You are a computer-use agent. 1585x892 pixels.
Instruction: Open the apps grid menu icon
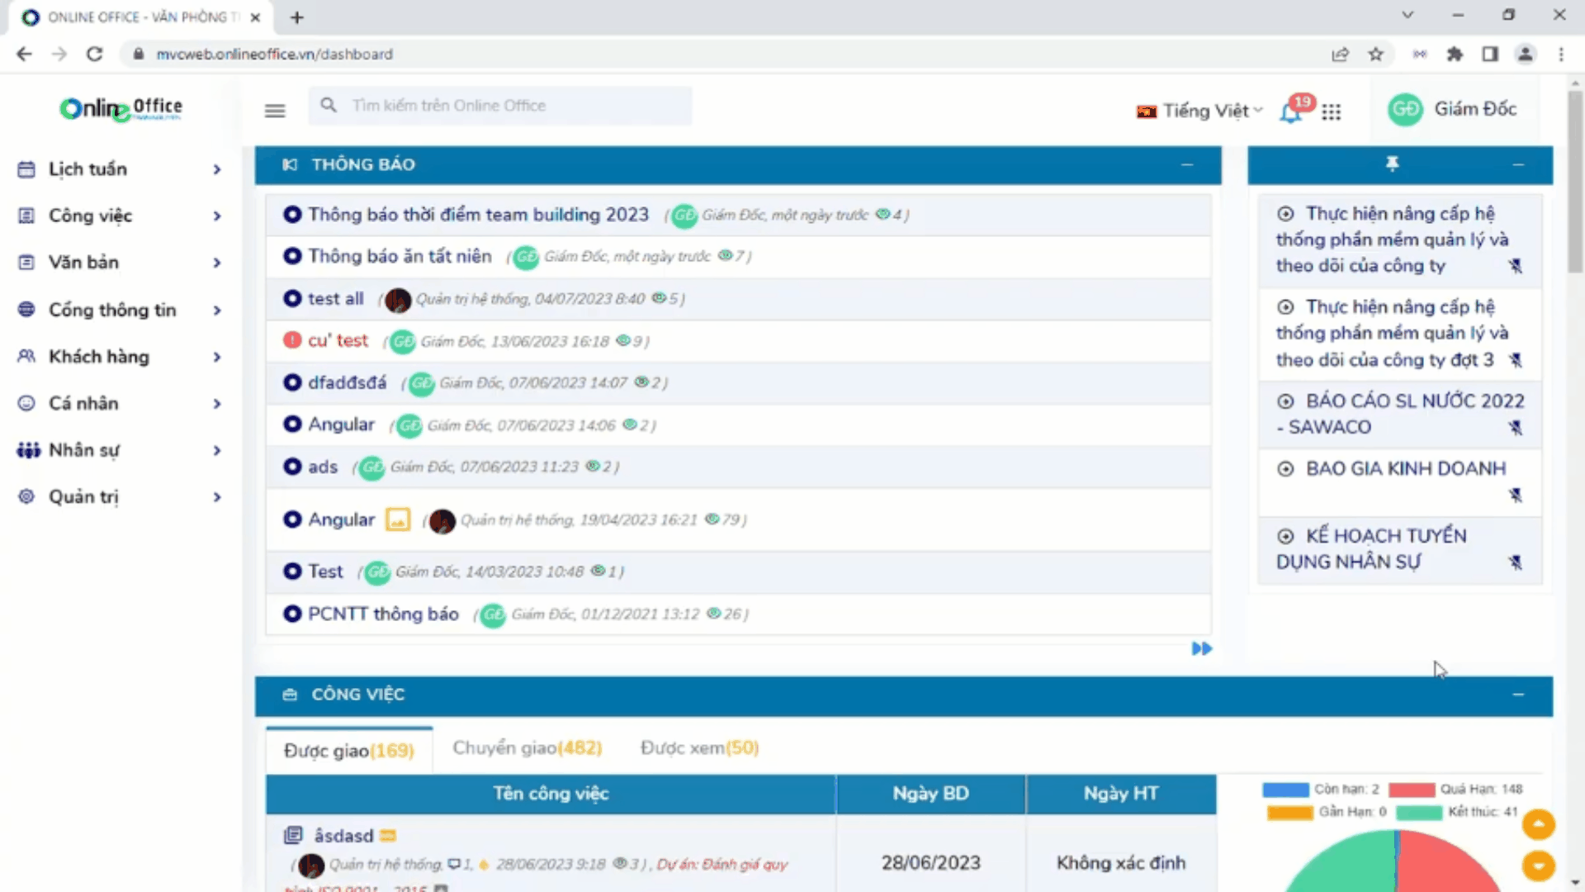pyautogui.click(x=1331, y=111)
